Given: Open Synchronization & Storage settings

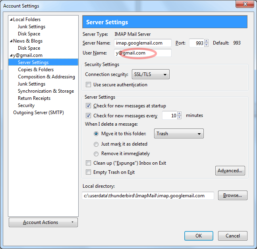Looking at the screenshot, I should pos(46,91).
